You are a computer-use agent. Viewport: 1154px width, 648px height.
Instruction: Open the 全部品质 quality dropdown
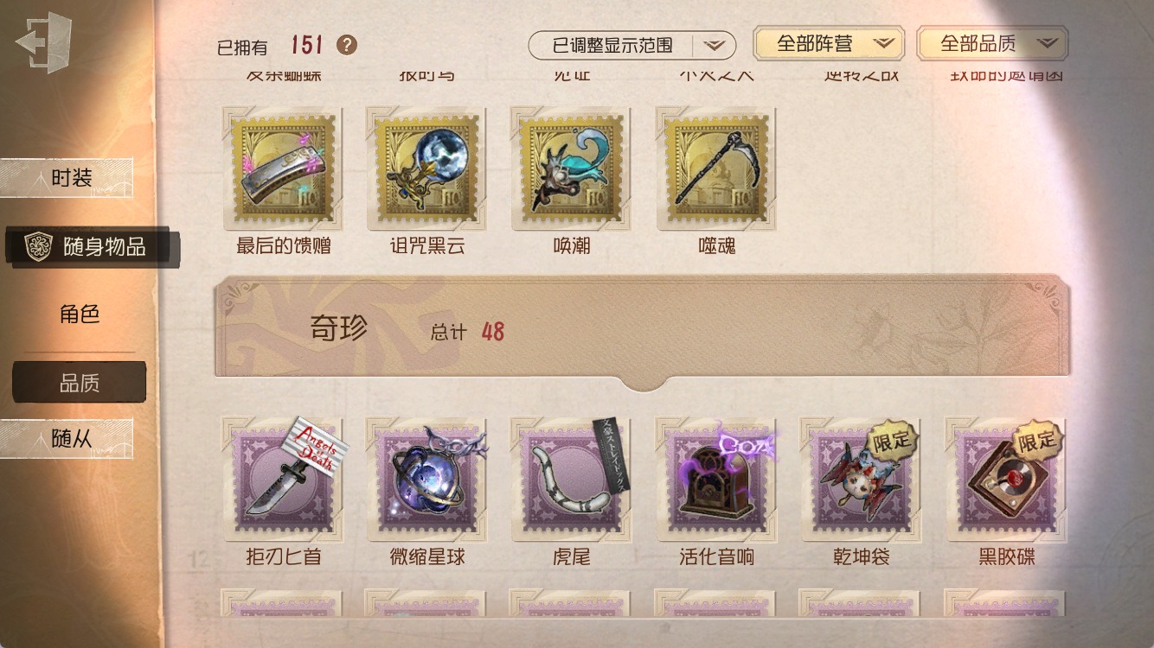pyautogui.click(x=992, y=43)
